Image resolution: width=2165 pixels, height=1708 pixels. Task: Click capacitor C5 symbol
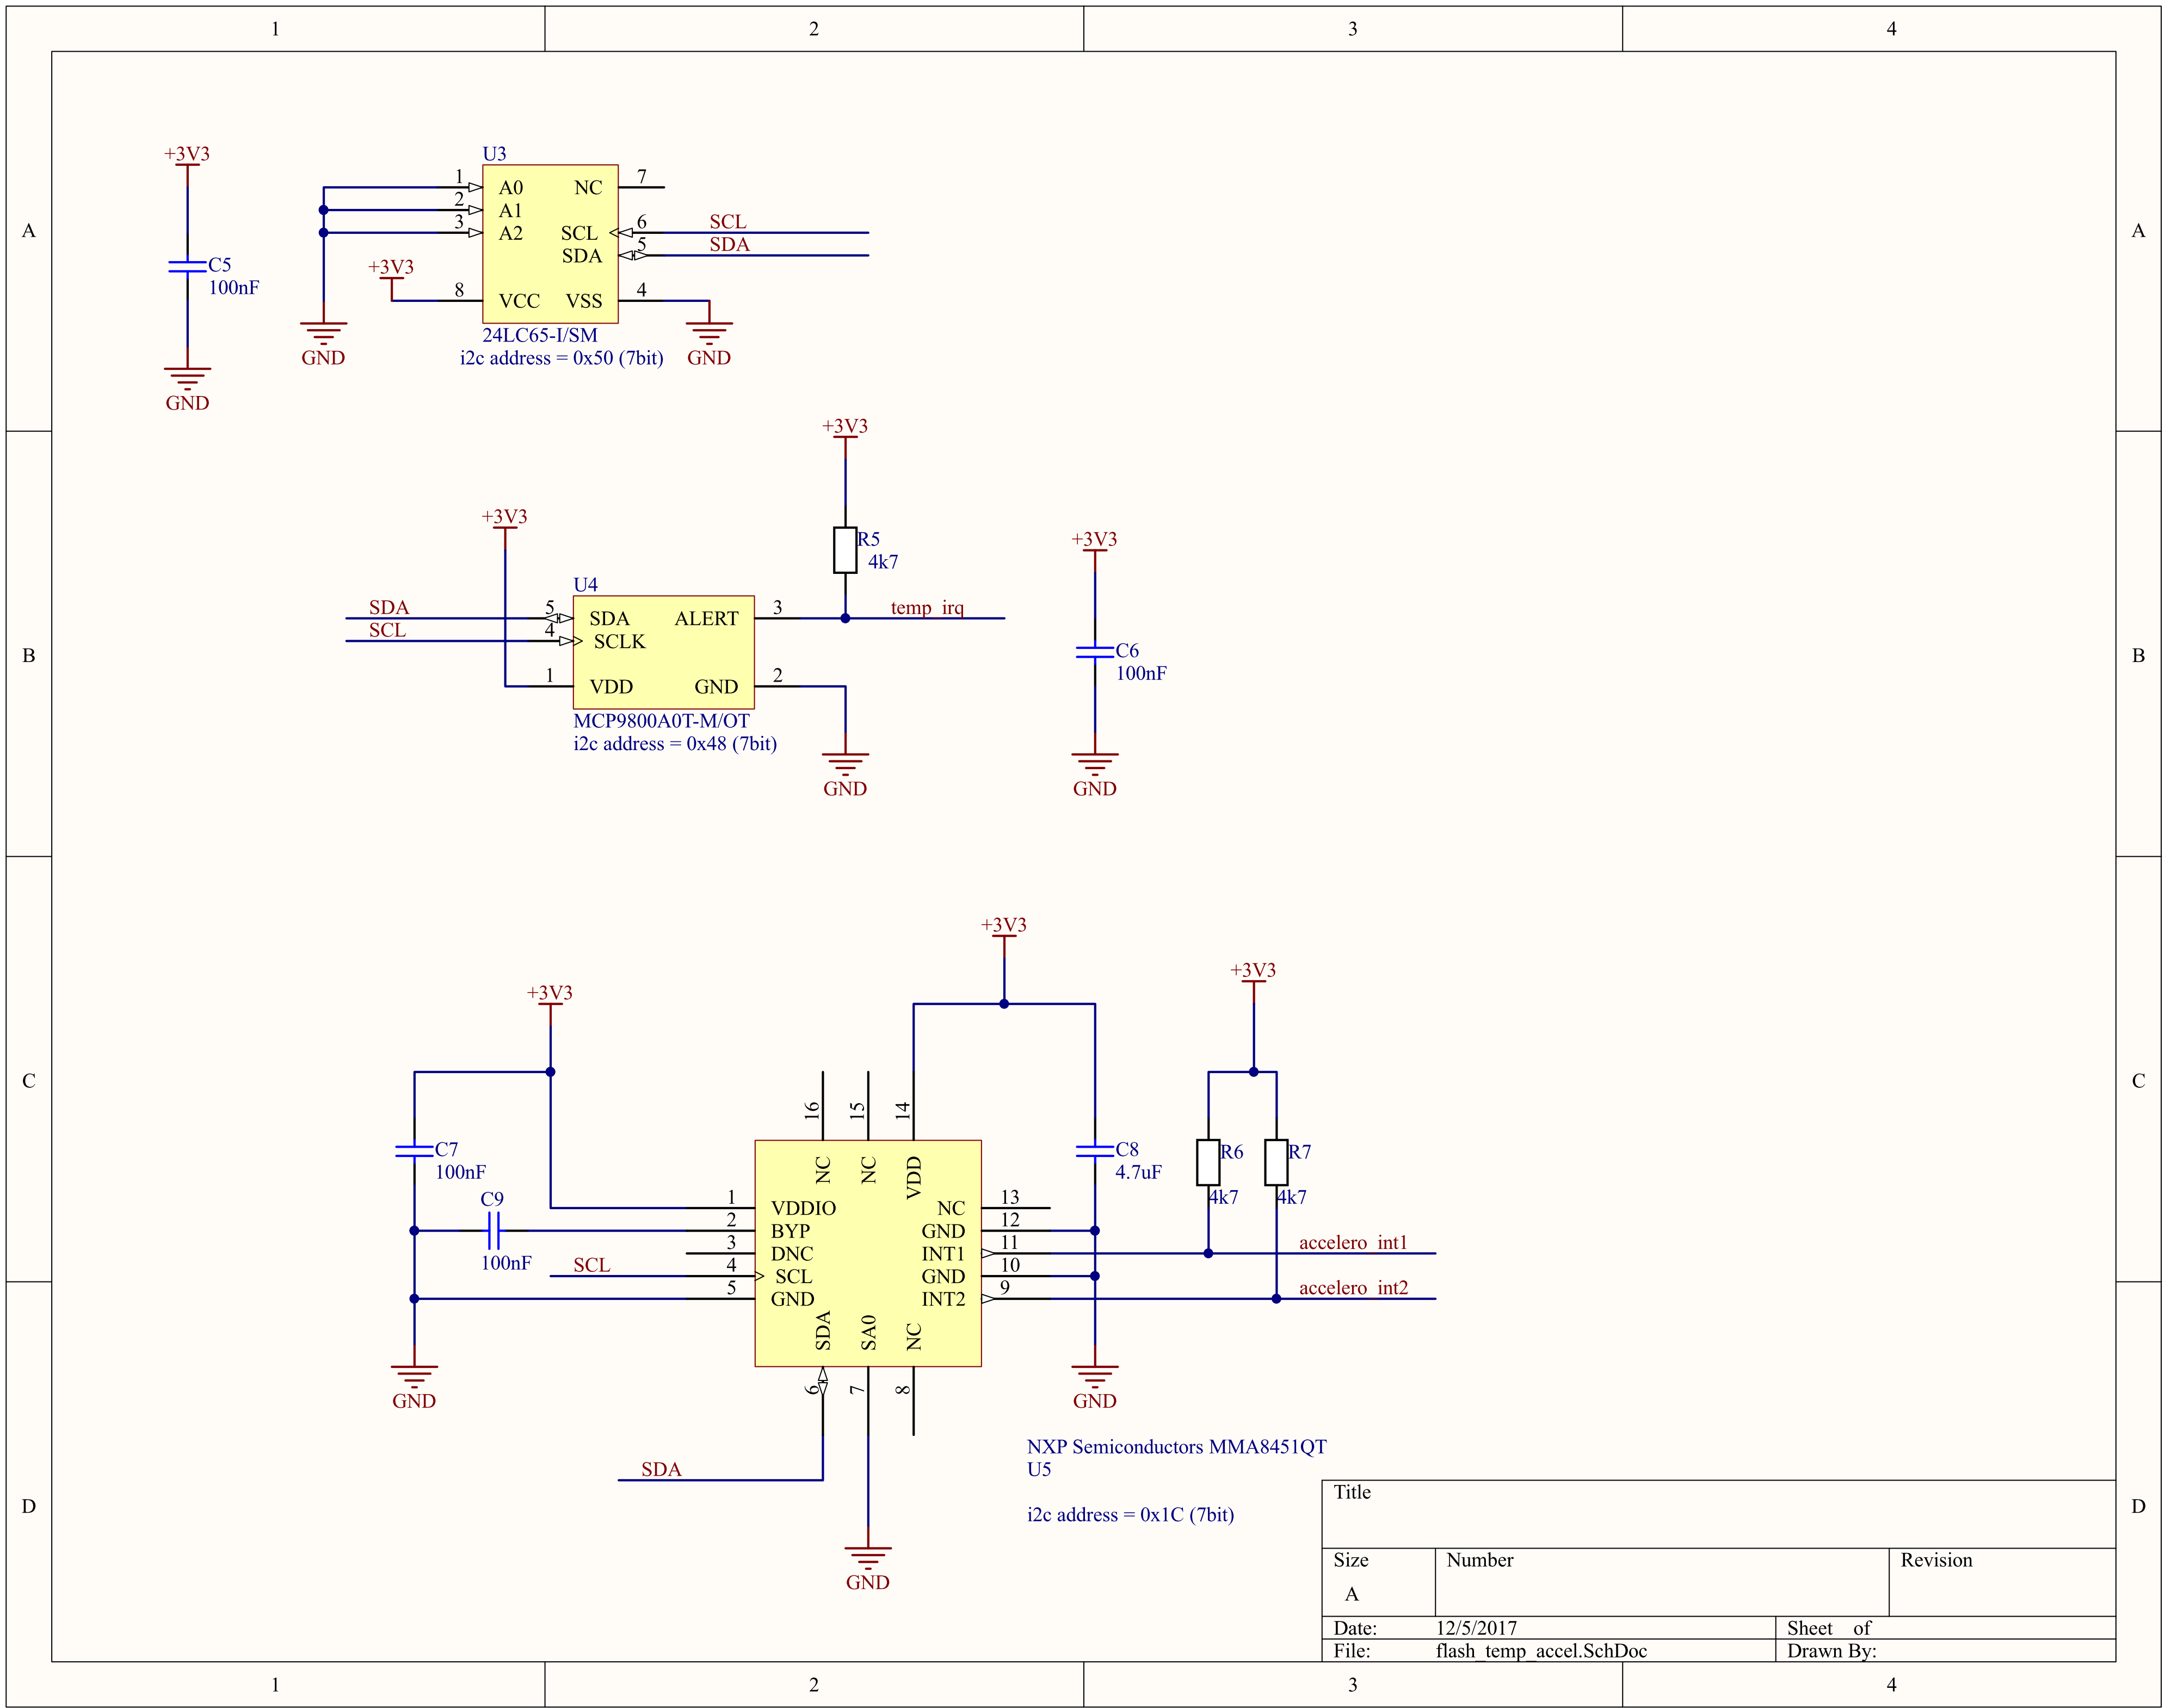(x=187, y=266)
